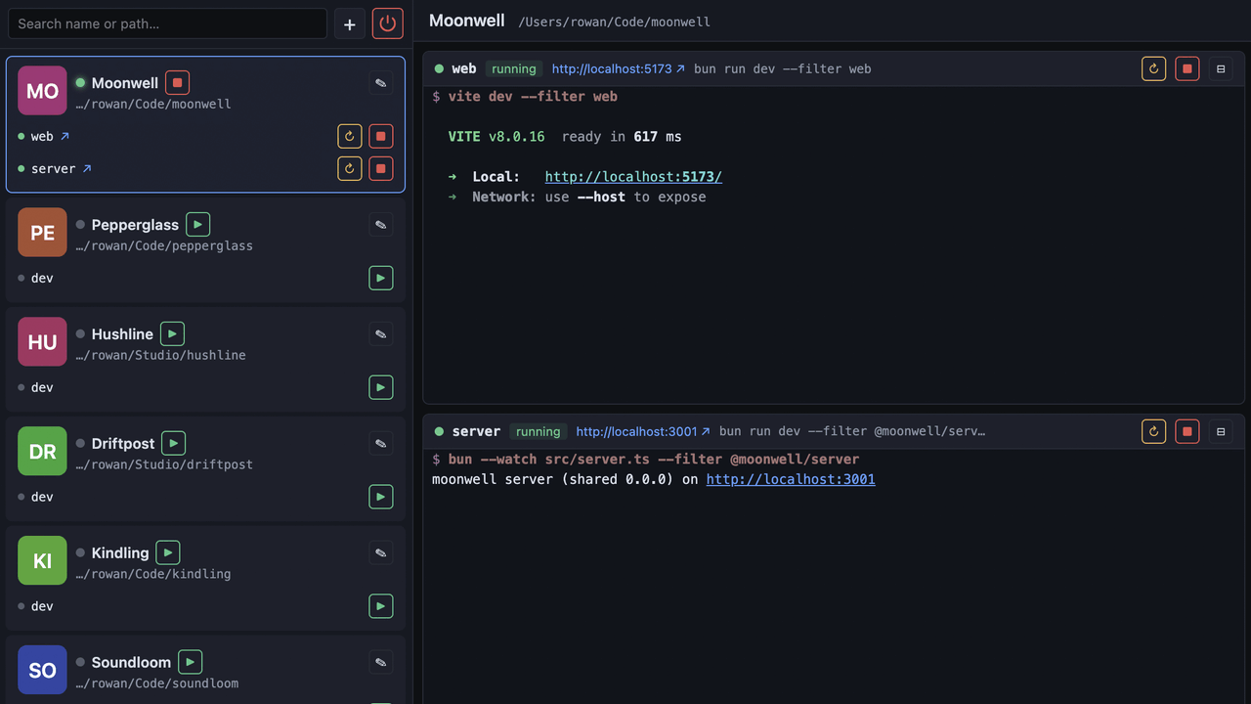This screenshot has width=1251, height=704.
Task: Restart the server terminal panel
Action: 1154,431
